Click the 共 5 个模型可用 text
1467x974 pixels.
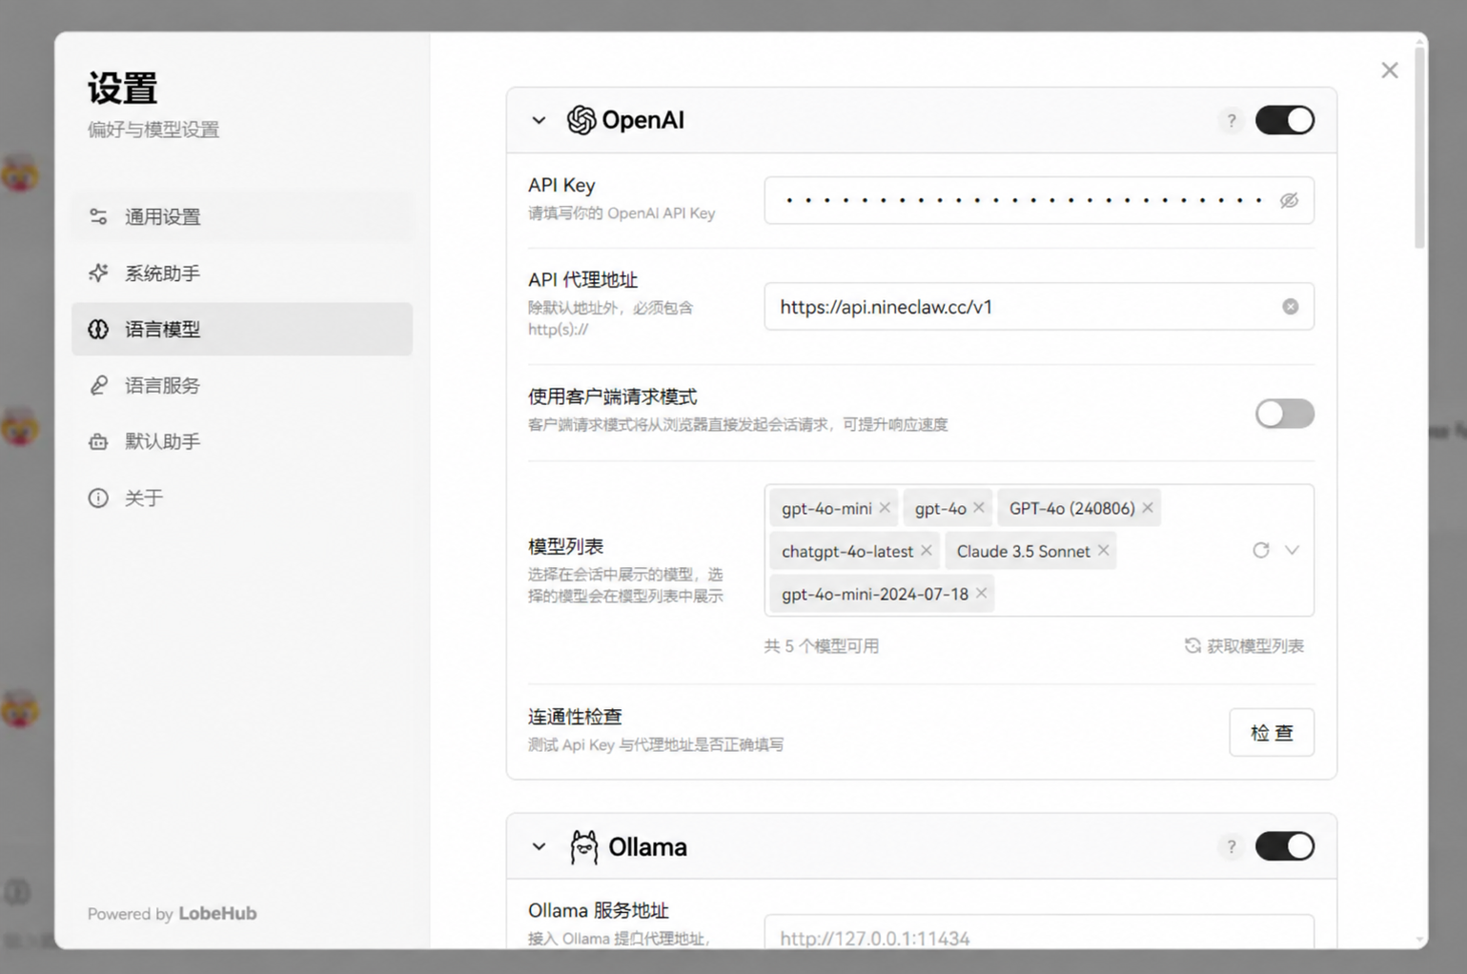[x=822, y=646]
